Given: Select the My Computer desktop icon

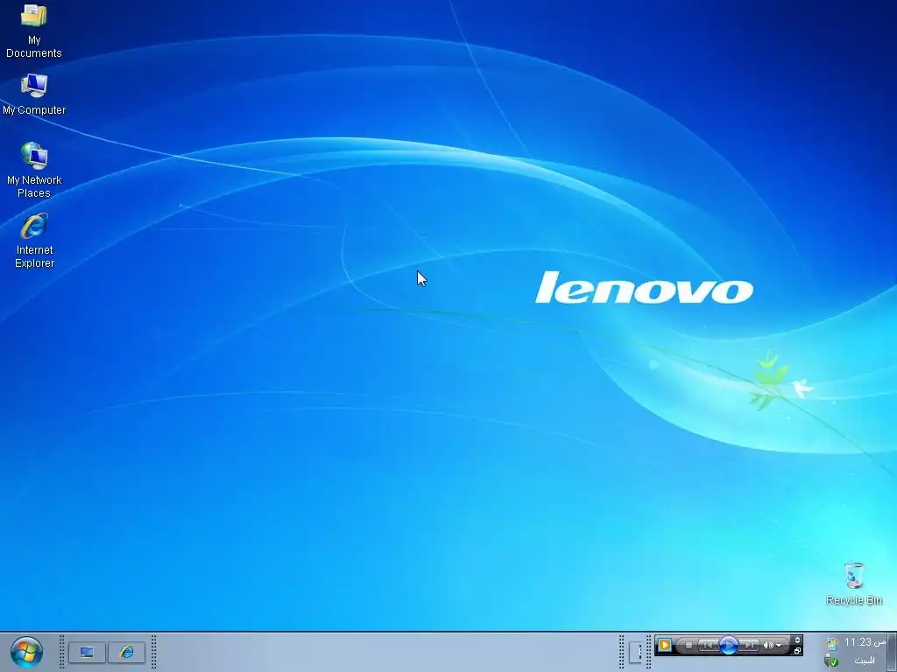Looking at the screenshot, I should click(x=34, y=94).
